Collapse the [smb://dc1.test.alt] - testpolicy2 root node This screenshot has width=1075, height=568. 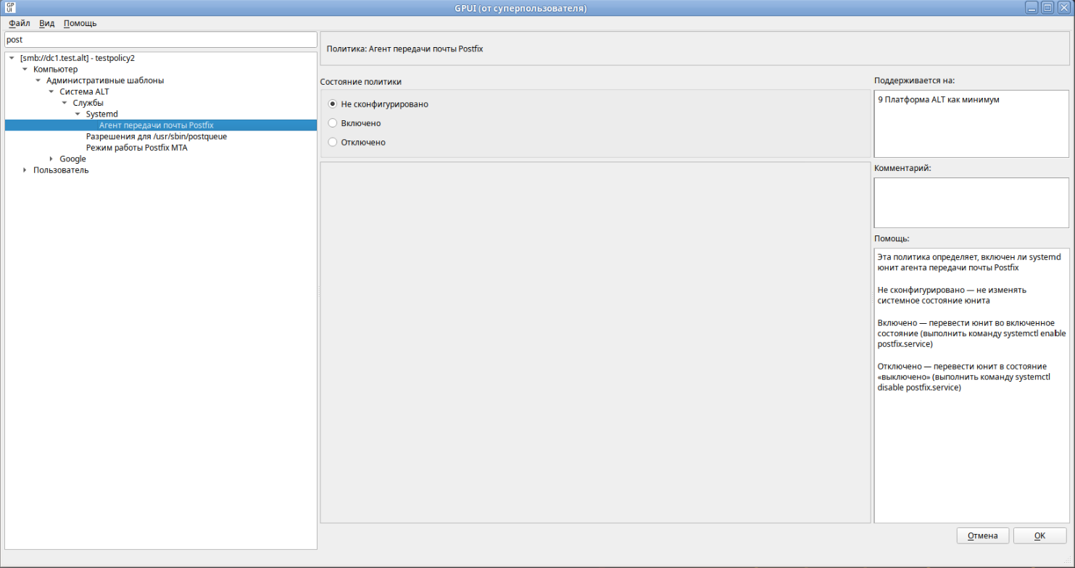coord(12,58)
